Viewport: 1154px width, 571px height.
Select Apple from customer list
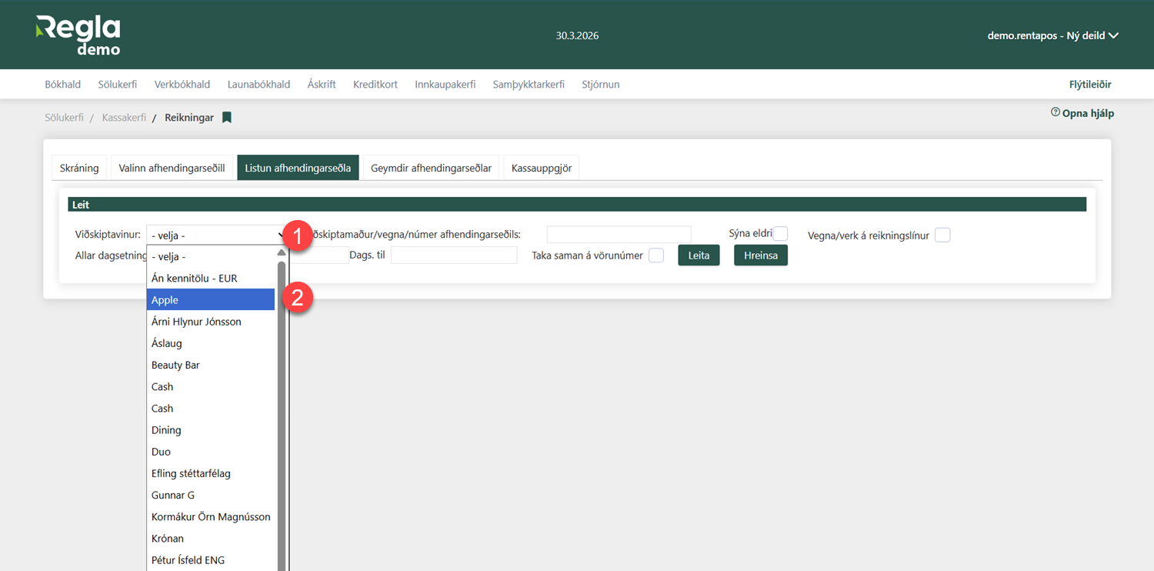point(210,300)
